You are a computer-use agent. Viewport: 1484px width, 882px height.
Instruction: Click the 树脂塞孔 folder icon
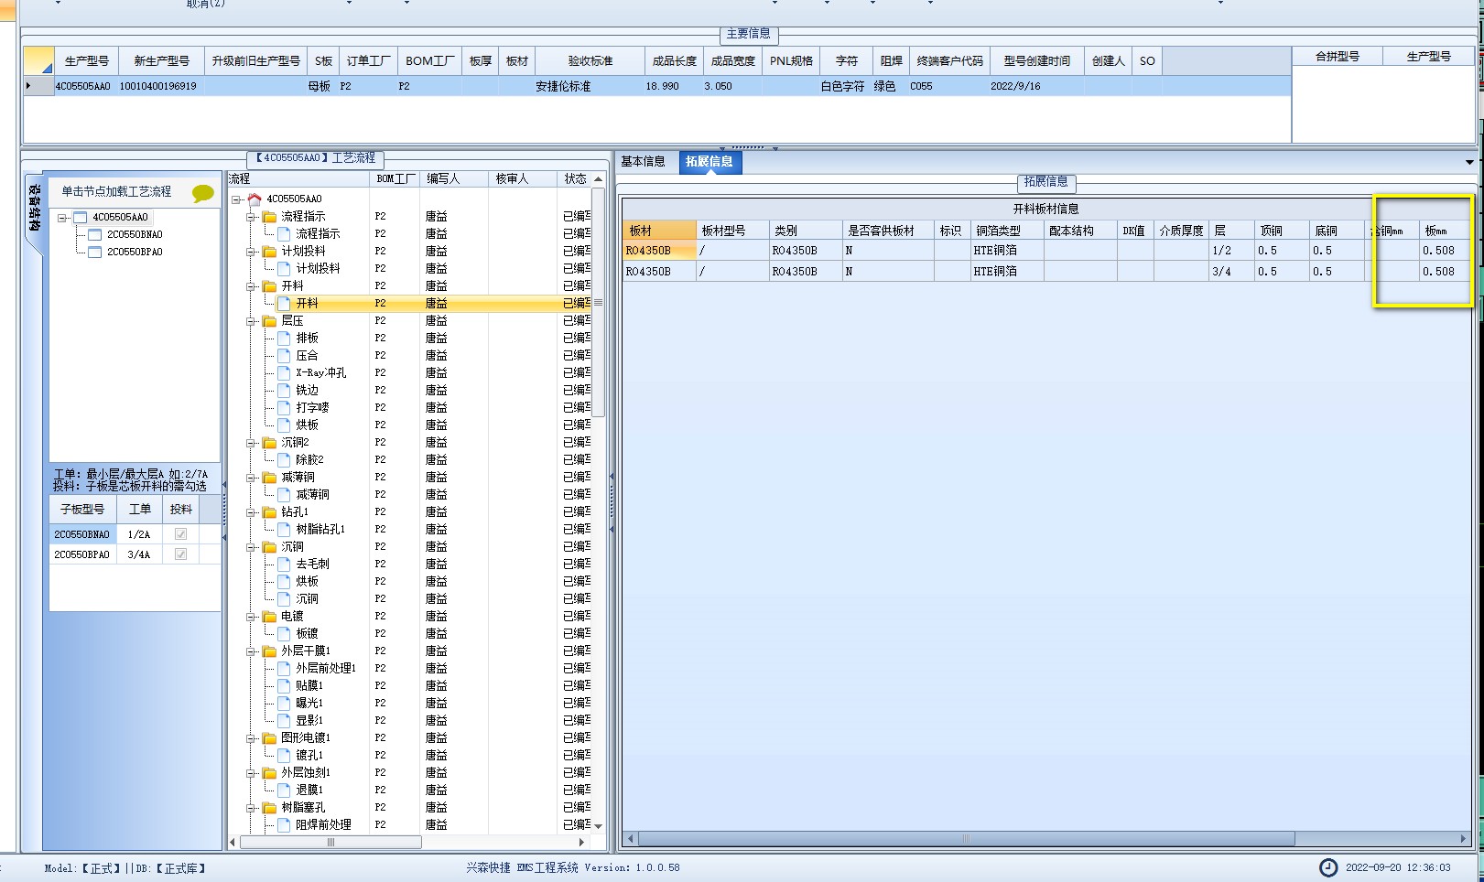tap(269, 807)
